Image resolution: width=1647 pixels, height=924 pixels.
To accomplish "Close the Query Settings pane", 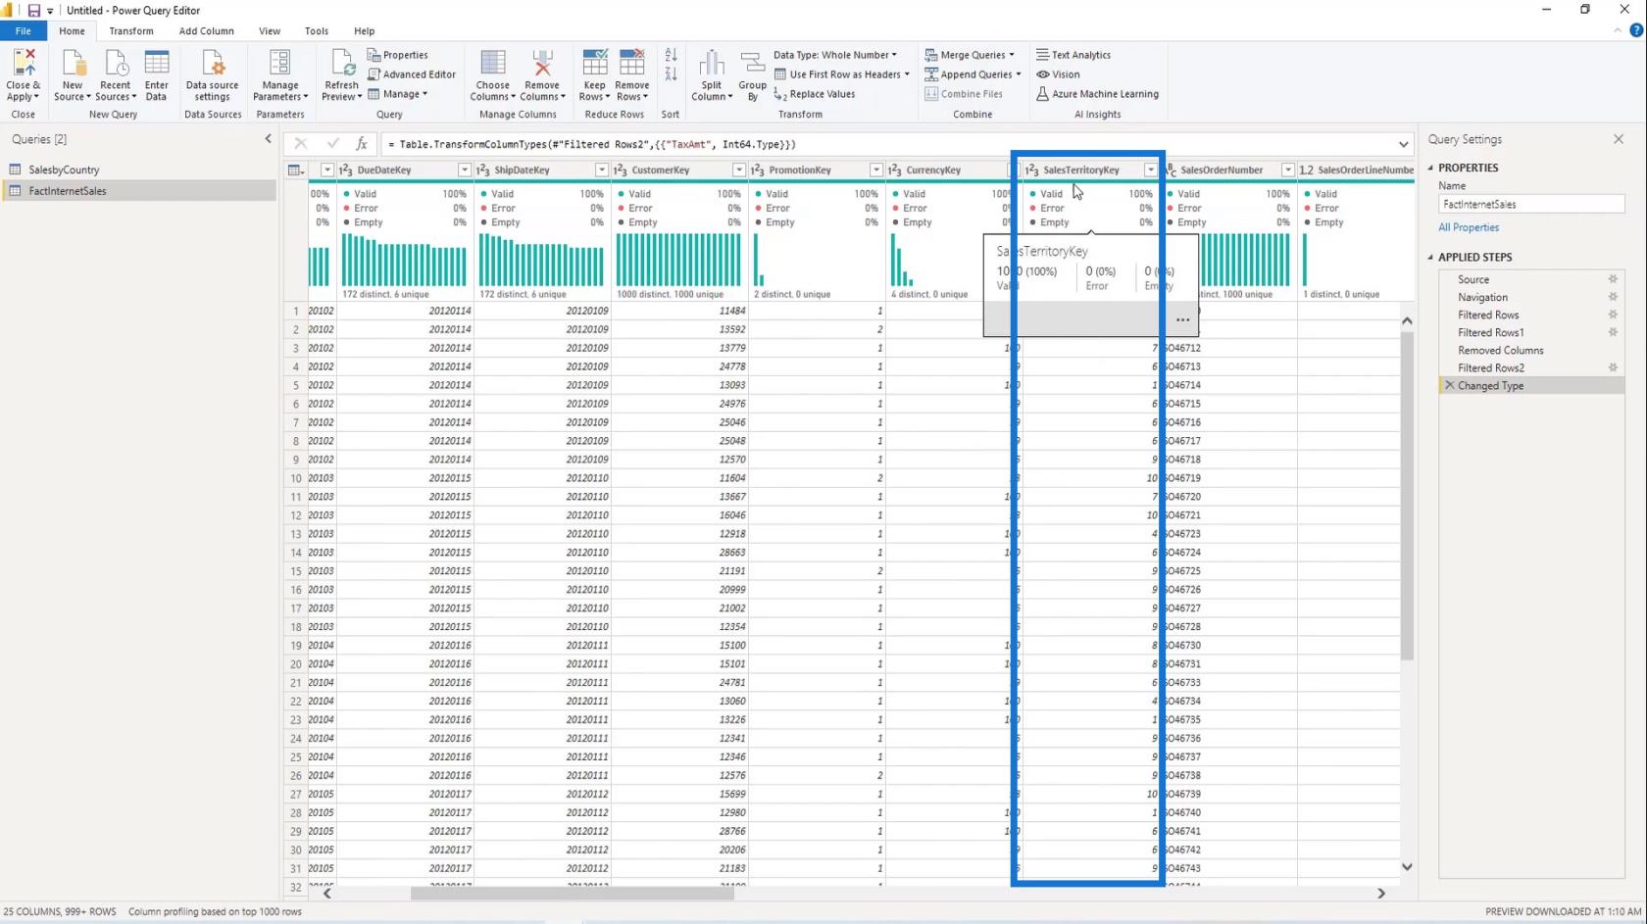I will pos(1619,139).
